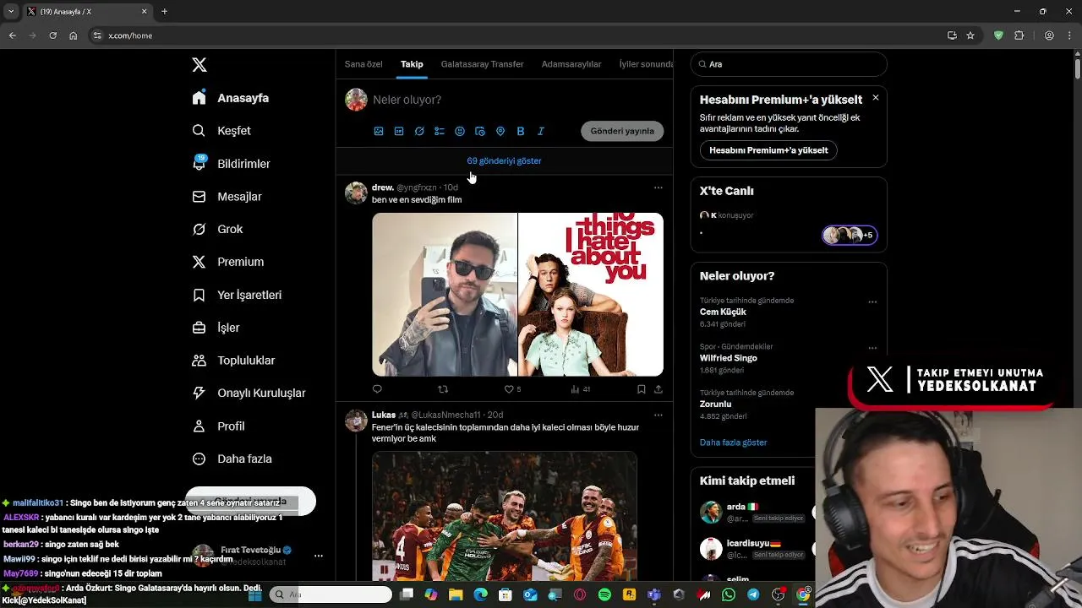Switch to the Sana özel tab
Image resolution: width=1082 pixels, height=608 pixels.
pos(363,64)
